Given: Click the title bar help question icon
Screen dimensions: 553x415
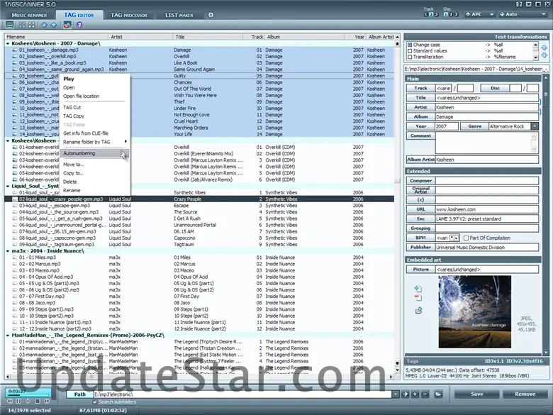Looking at the screenshot, I should coord(519,4).
